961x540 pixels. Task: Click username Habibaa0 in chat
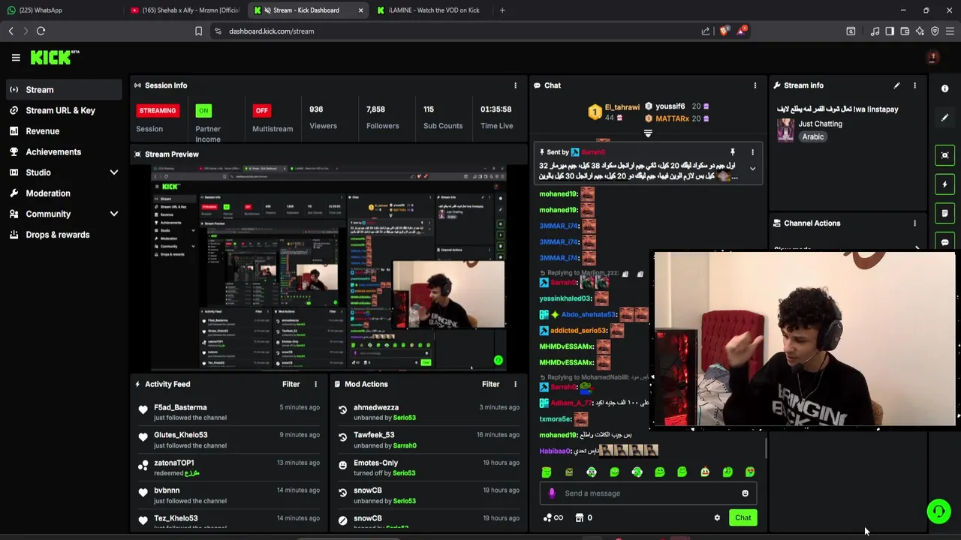555,451
